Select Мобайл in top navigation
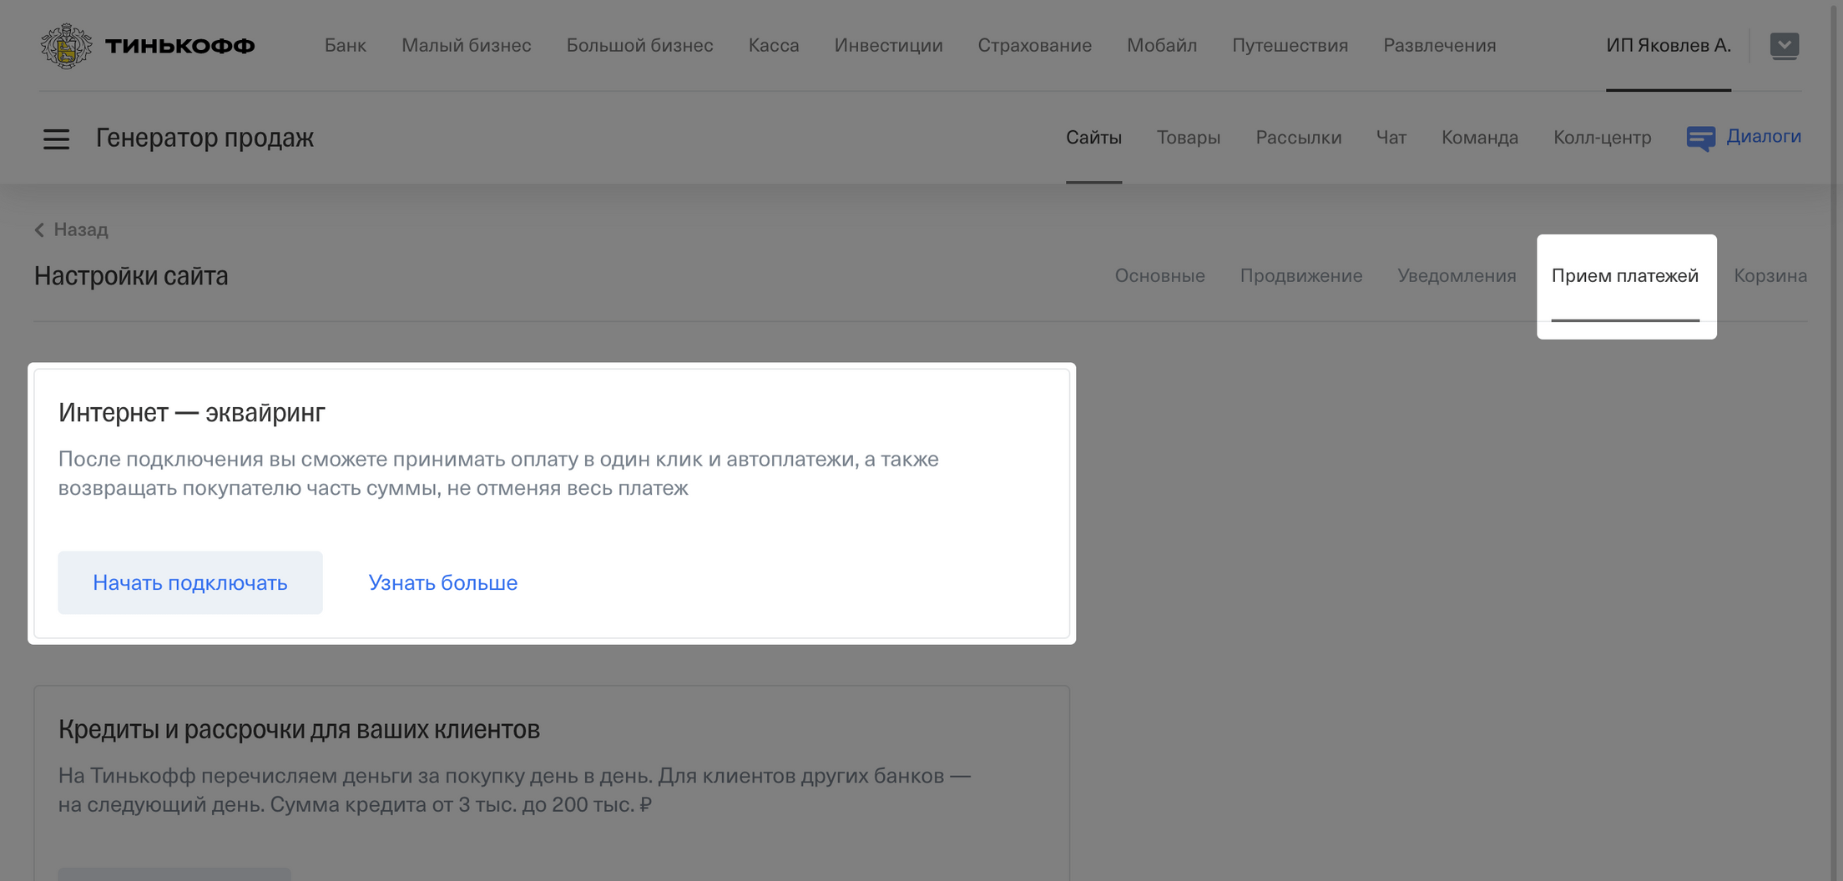Screen dimensions: 1843x881 tap(1162, 45)
